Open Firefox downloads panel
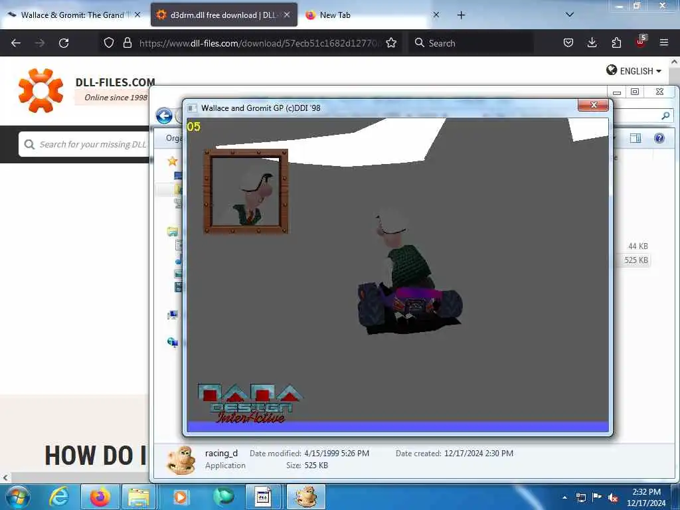Viewport: 680px width, 510px height. coord(592,42)
